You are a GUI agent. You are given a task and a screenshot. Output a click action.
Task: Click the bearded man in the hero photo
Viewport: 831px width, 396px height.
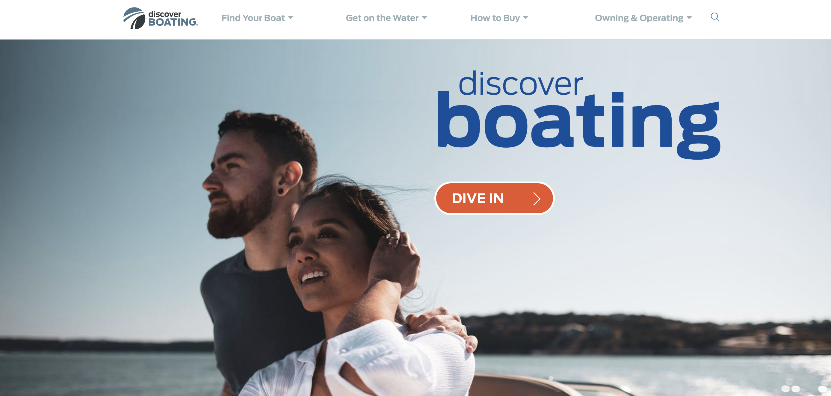click(x=258, y=210)
